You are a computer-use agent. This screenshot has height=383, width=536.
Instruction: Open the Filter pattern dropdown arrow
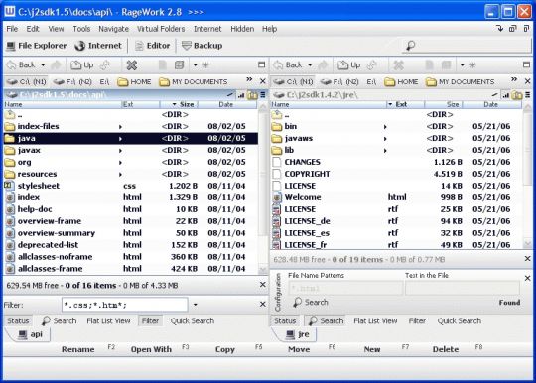196,305
